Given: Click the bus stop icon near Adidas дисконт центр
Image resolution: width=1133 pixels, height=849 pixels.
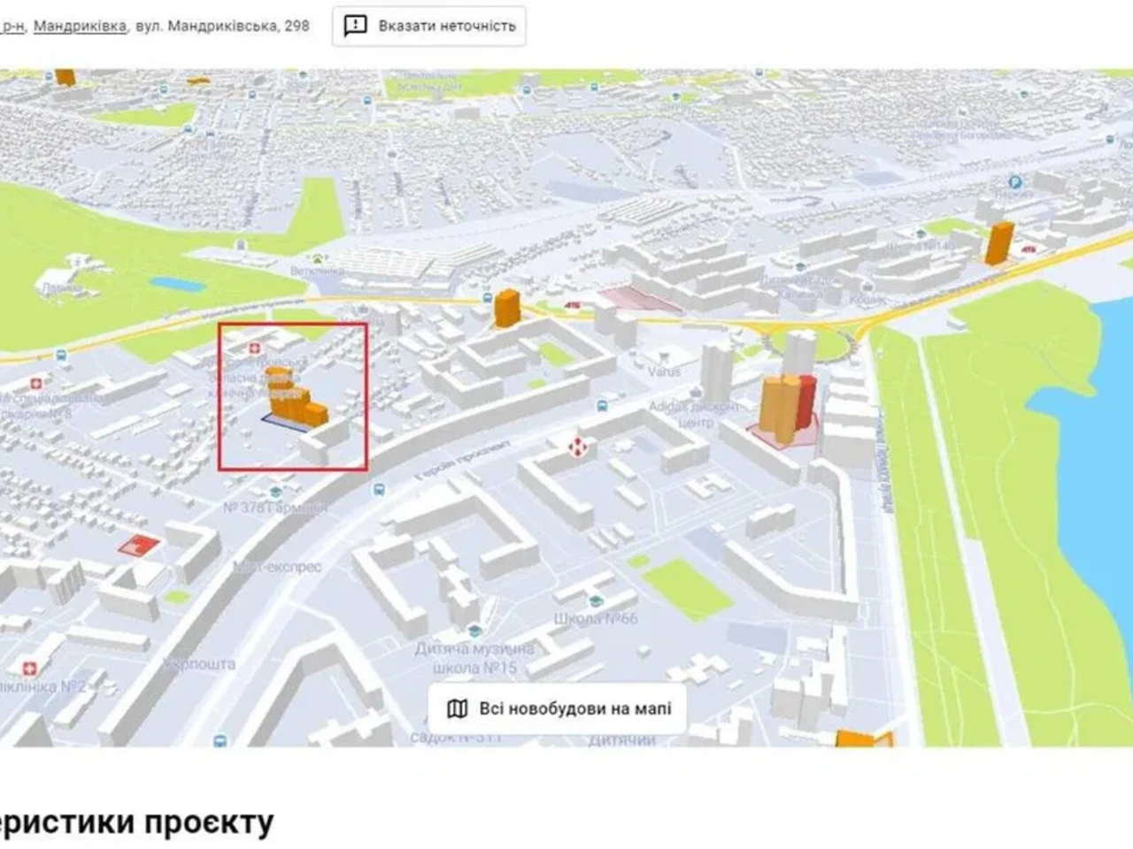Looking at the screenshot, I should (x=602, y=406).
